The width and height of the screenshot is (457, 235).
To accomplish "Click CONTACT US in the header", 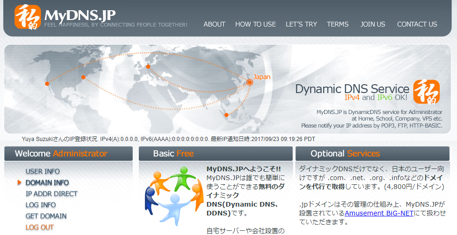I will click(x=417, y=24).
